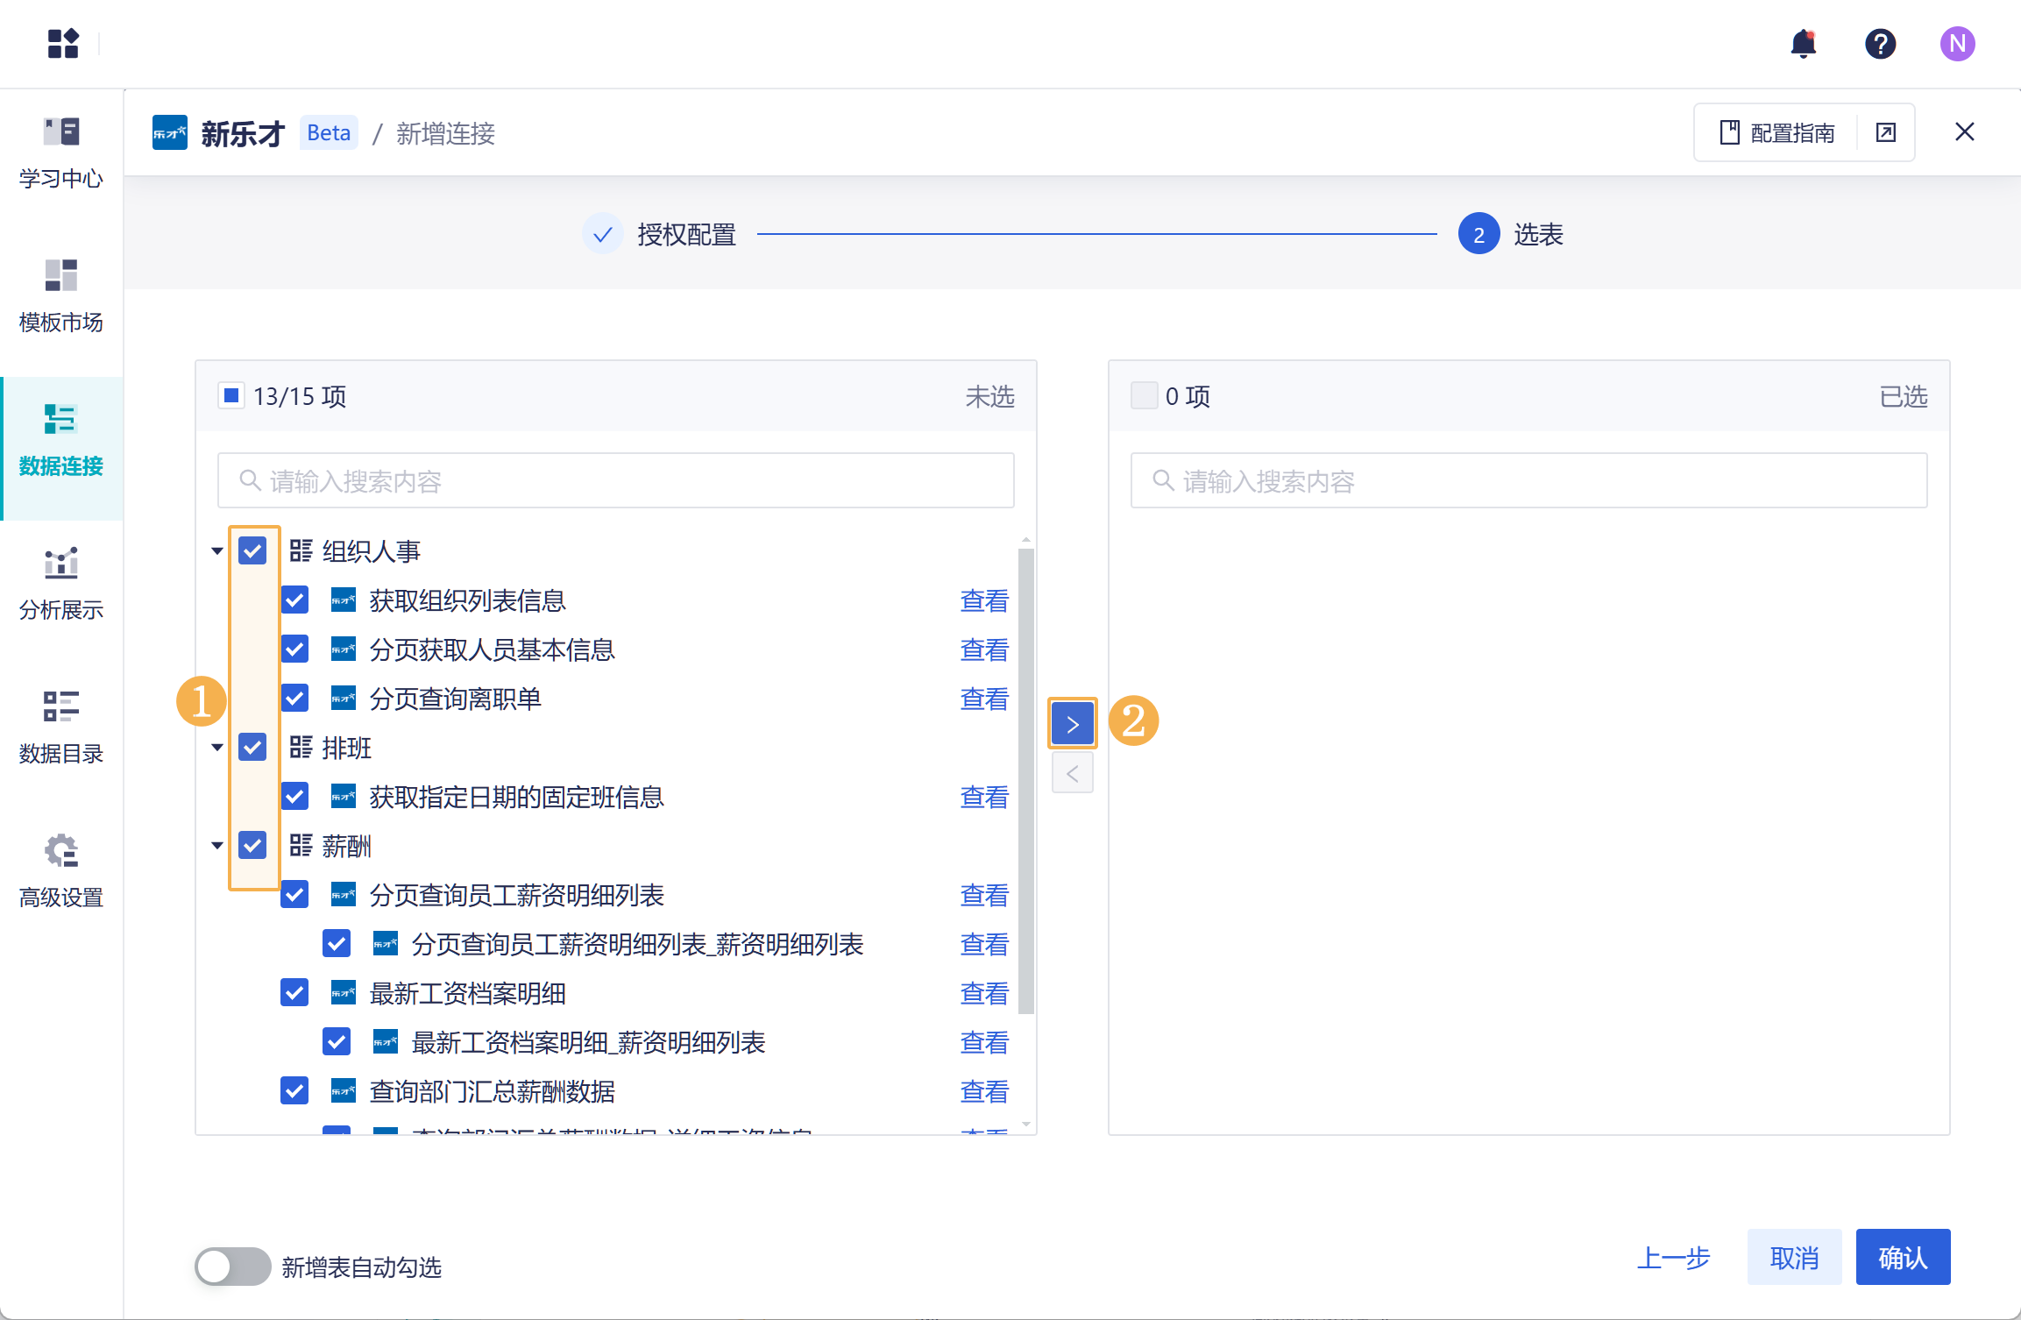
Task: Click the unselected list vertical scrollbar
Action: tap(1026, 780)
